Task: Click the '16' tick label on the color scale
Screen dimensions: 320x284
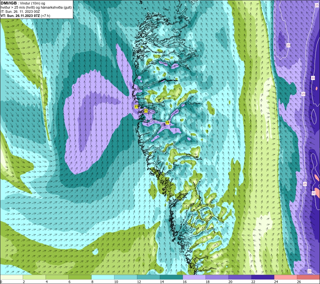Action: [x=185, y=282]
